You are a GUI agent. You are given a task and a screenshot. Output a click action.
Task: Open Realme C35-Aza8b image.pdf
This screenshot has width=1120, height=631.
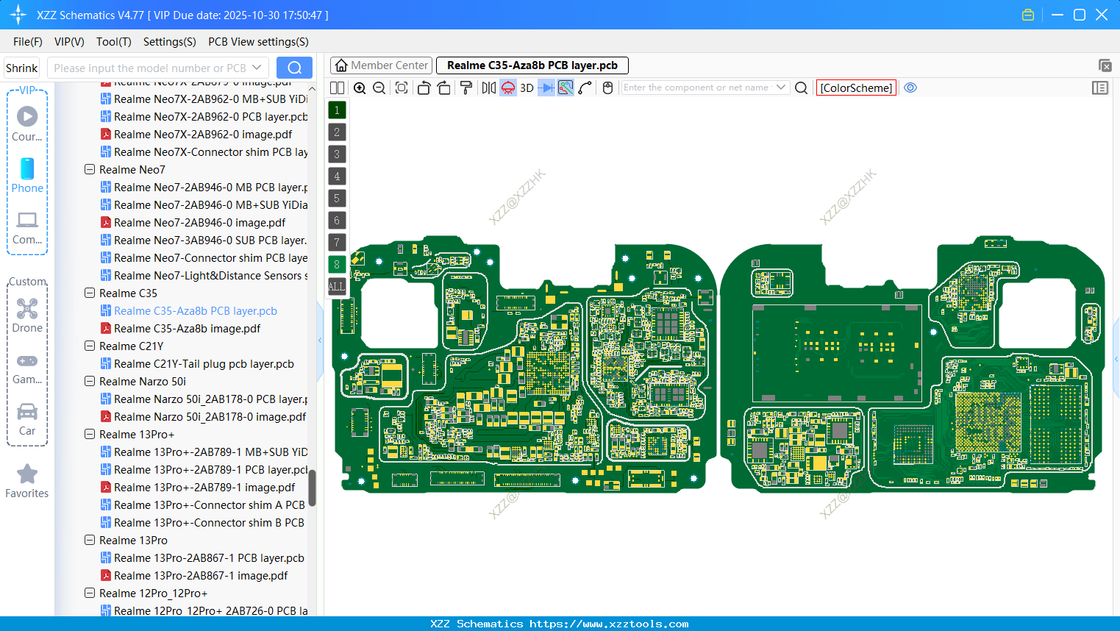point(187,329)
